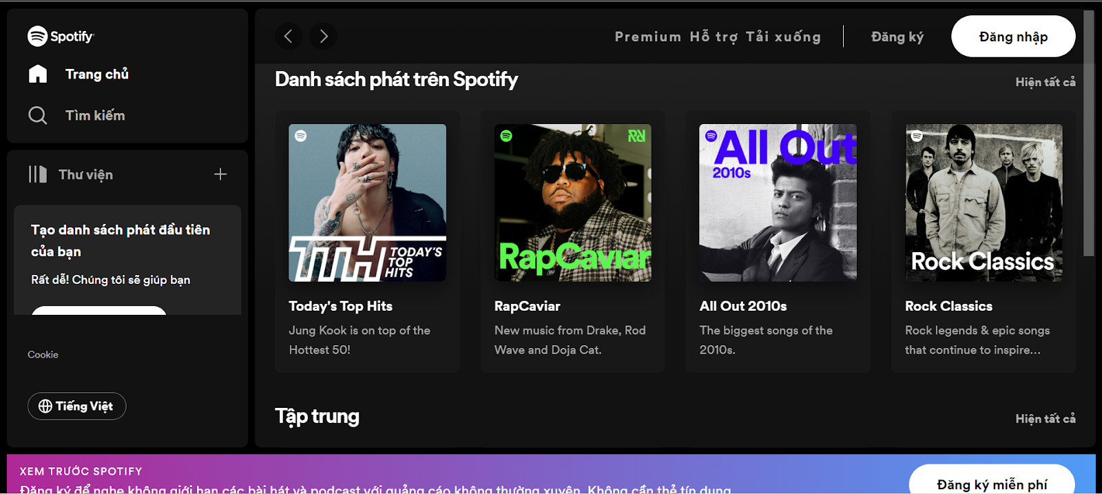Click Rock legends & epic songs description
Screen dimensions: 1102x494
[x=977, y=340]
